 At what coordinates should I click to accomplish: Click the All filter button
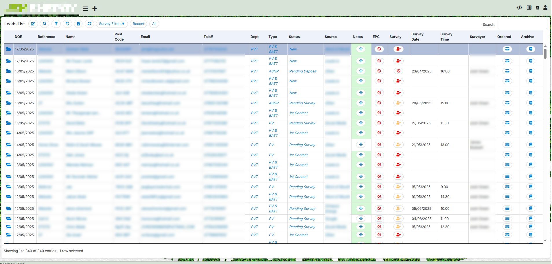154,24
